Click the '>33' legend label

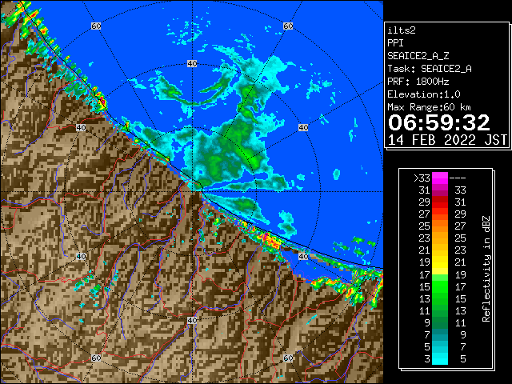click(x=422, y=178)
